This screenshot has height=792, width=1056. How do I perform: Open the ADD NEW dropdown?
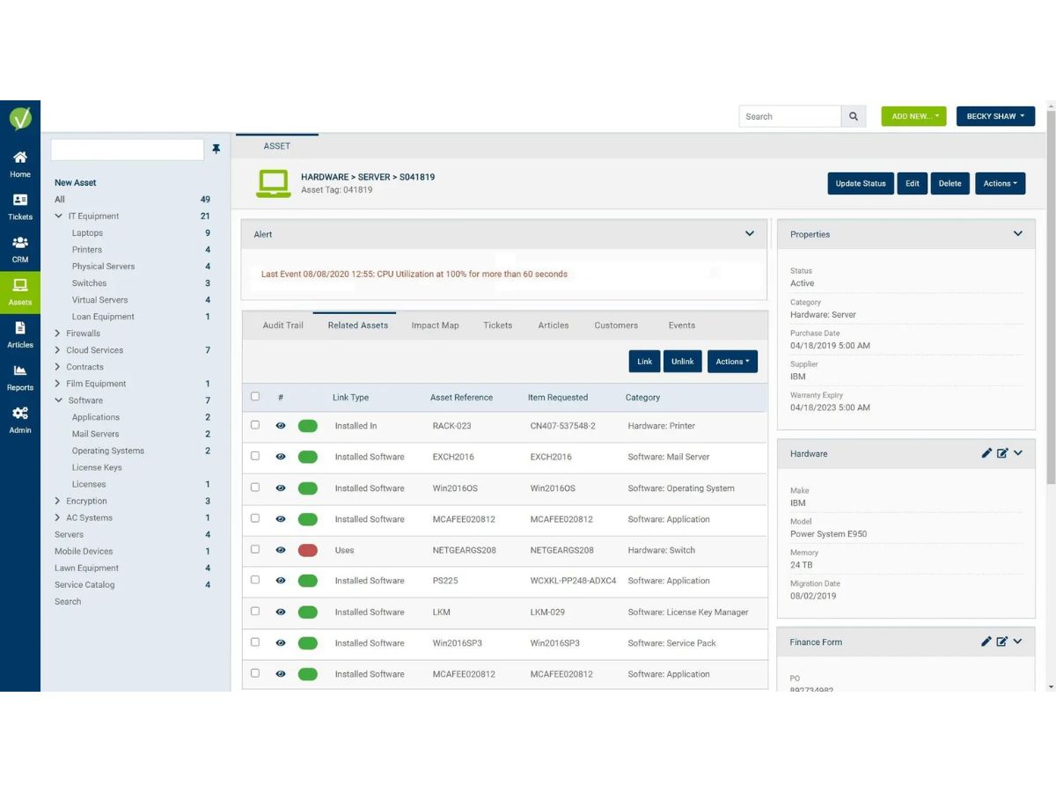click(x=913, y=116)
